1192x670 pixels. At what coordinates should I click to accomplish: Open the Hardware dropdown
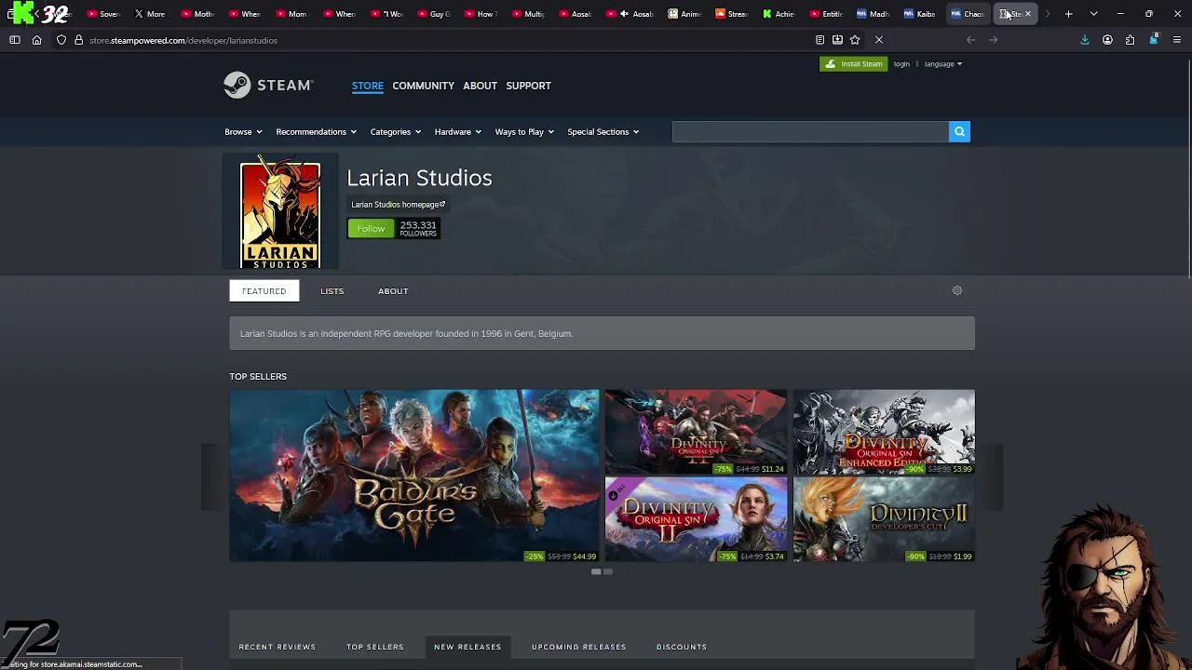point(457,131)
